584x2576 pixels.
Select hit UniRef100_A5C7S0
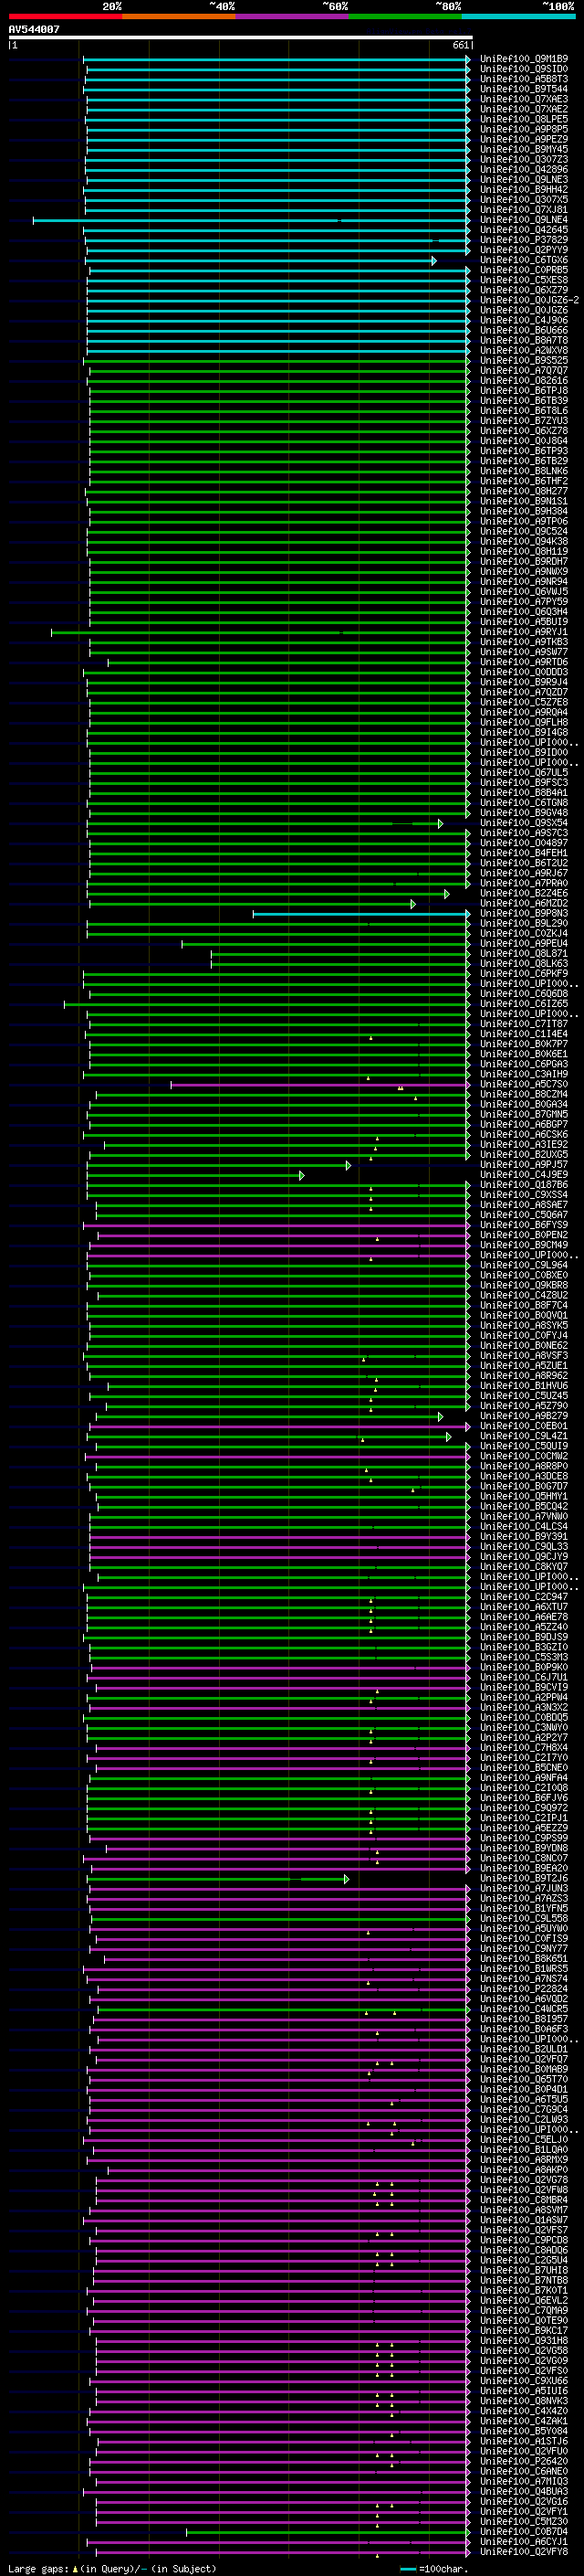[524, 1084]
